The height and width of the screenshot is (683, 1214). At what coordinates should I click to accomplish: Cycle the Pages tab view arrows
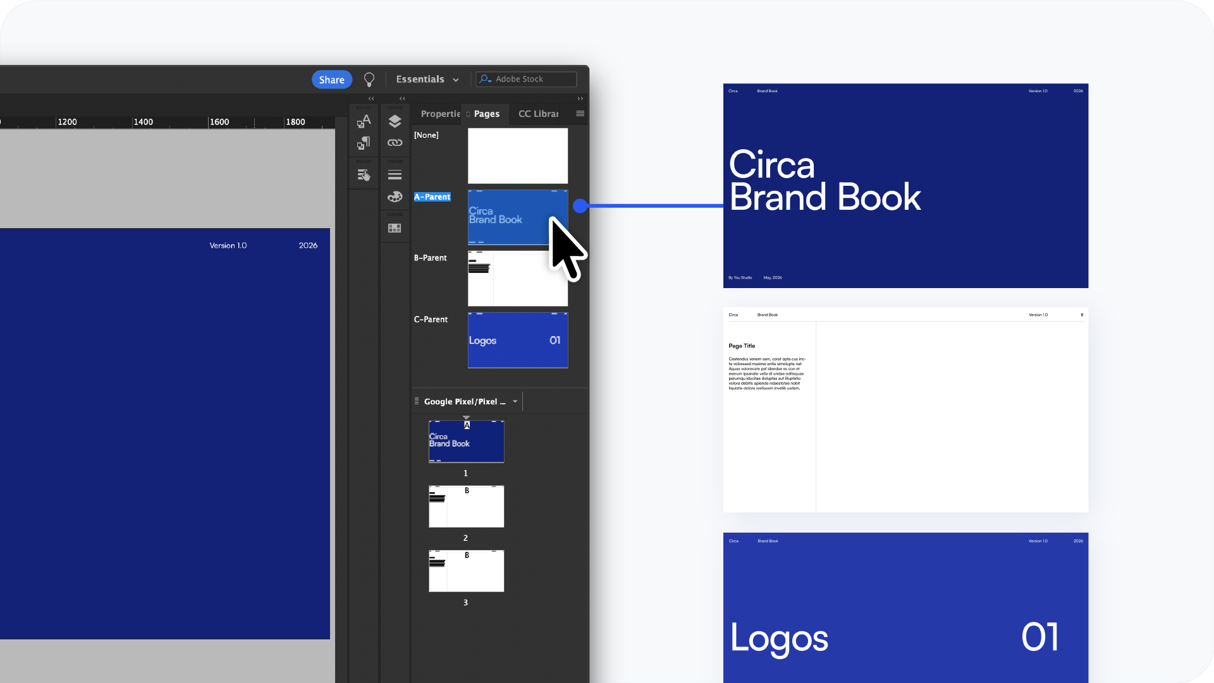pos(469,114)
